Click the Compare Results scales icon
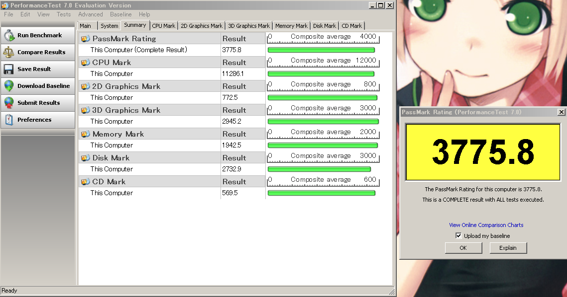The width and height of the screenshot is (567, 297). (8, 52)
